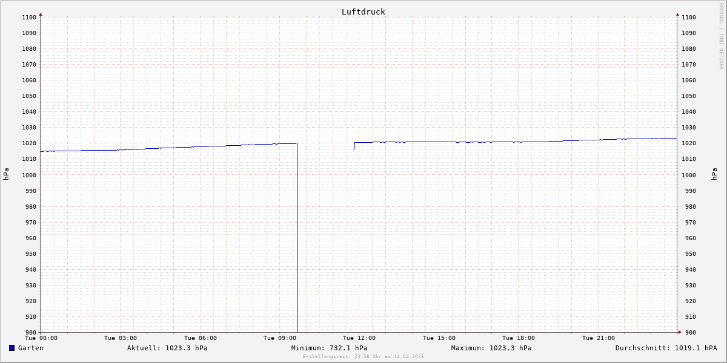Click the red arrow atop left Y-axis
727x363 pixels.
(x=41, y=14)
